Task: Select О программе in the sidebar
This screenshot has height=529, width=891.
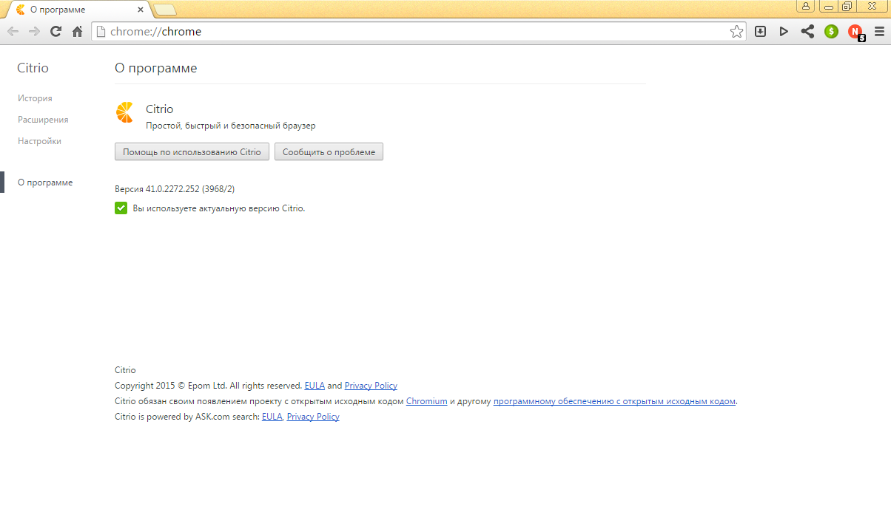Action: click(45, 182)
